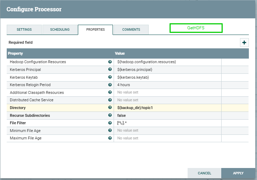The image size is (257, 180).
Task: Click help icon beside Kerberos Principal
Action: 110,70
